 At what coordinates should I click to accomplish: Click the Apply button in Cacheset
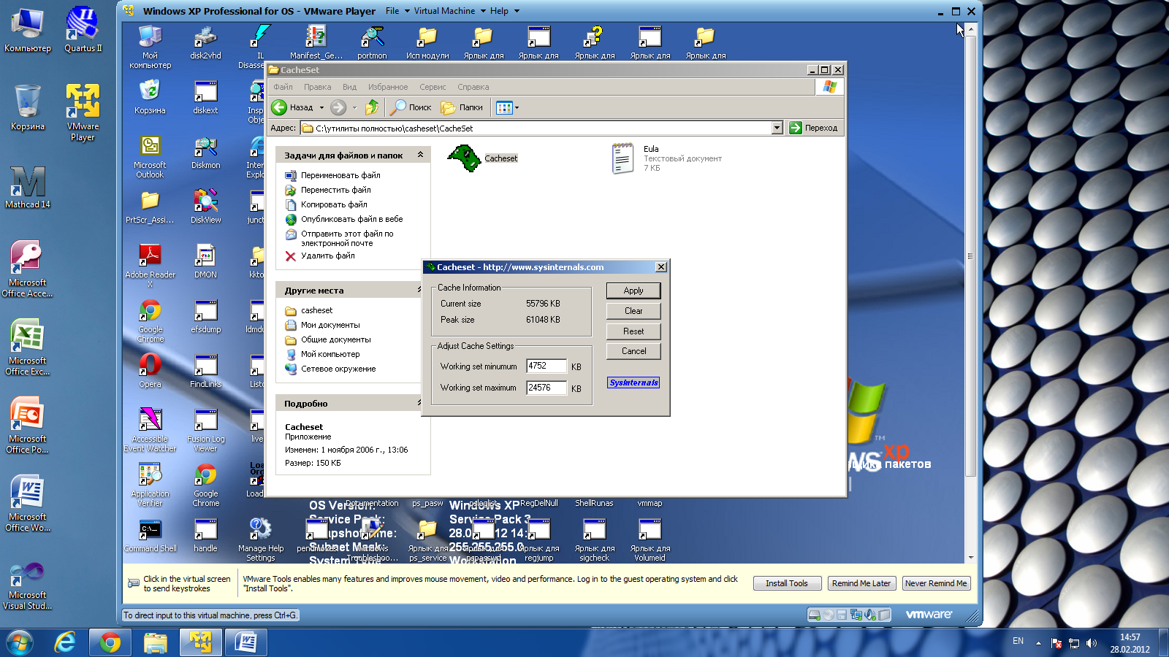pos(633,291)
